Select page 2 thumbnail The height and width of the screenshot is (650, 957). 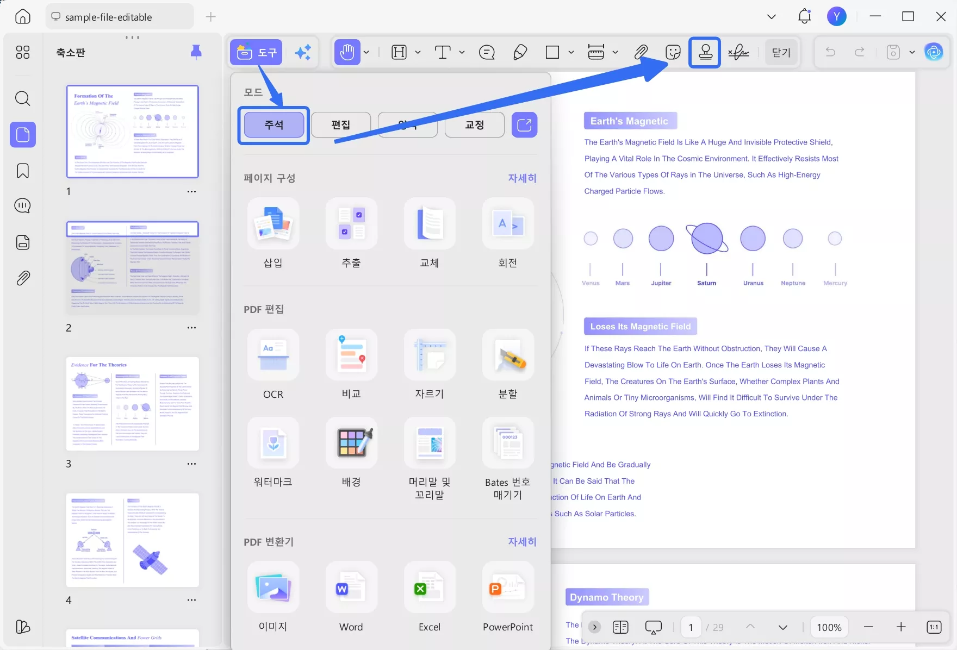(x=133, y=267)
